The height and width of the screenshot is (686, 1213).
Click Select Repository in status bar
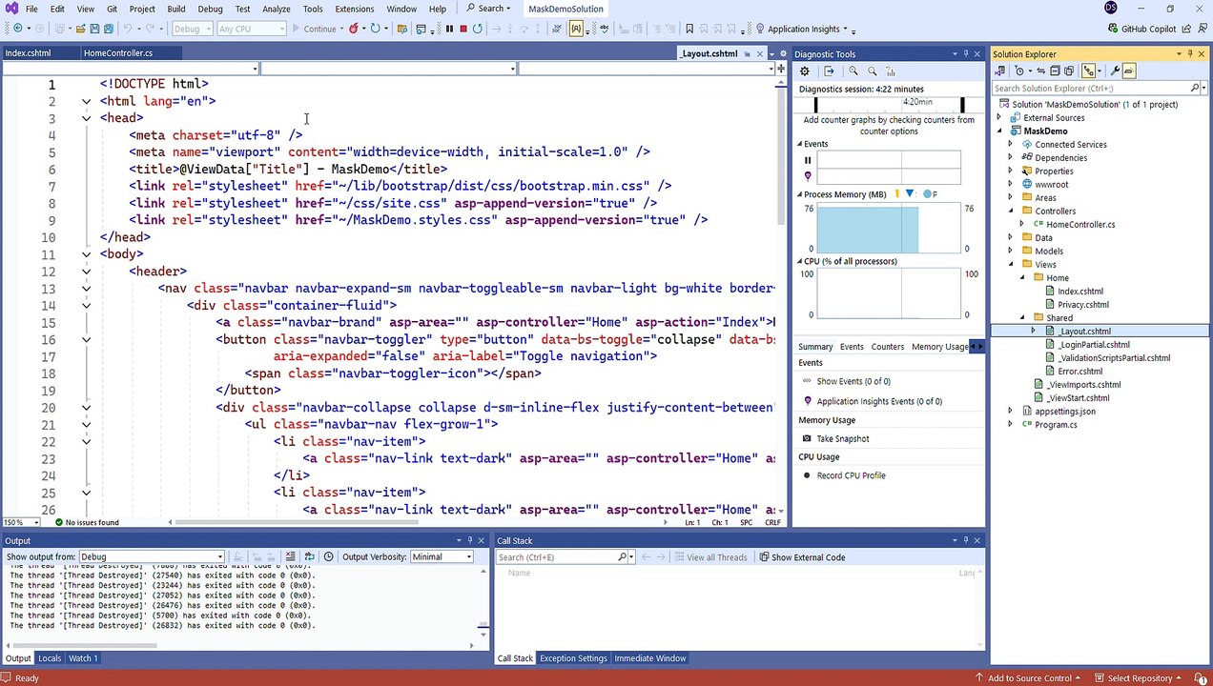[x=1139, y=677]
